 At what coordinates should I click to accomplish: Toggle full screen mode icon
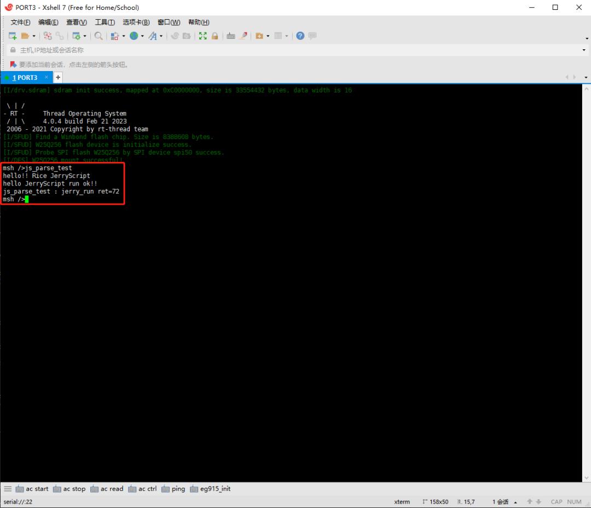(203, 36)
